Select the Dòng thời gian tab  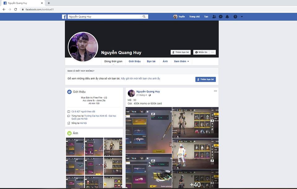click(x=113, y=61)
